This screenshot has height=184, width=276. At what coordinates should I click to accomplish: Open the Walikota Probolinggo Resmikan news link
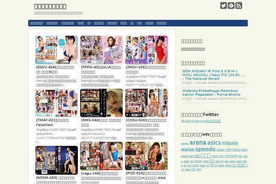[211, 92]
